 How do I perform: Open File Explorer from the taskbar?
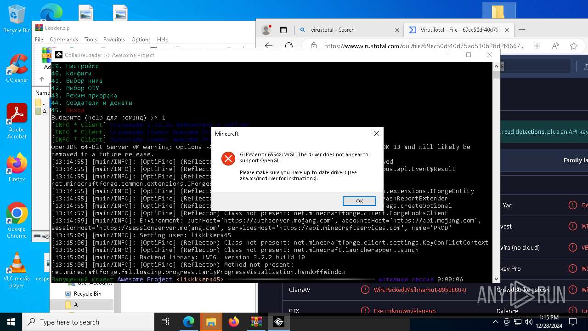pyautogui.click(x=211, y=322)
